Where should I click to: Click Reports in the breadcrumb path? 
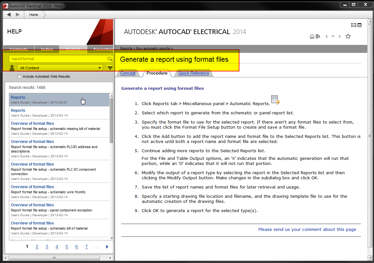coord(126,48)
